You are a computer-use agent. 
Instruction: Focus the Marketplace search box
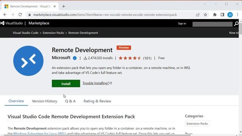213,24
